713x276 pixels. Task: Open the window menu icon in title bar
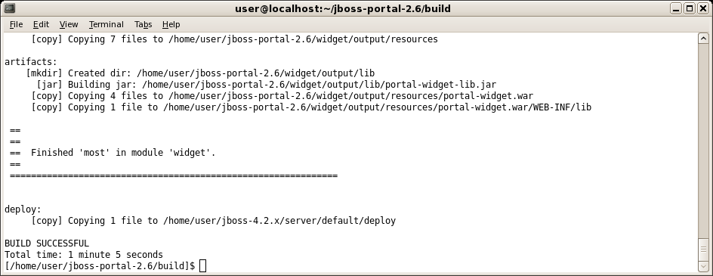coord(9,8)
